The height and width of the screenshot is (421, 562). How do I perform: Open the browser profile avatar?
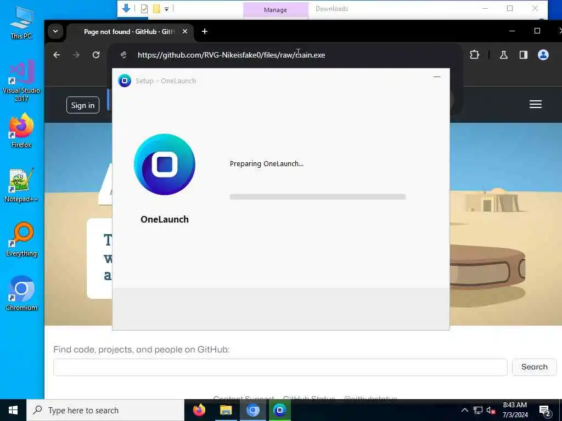(x=543, y=55)
